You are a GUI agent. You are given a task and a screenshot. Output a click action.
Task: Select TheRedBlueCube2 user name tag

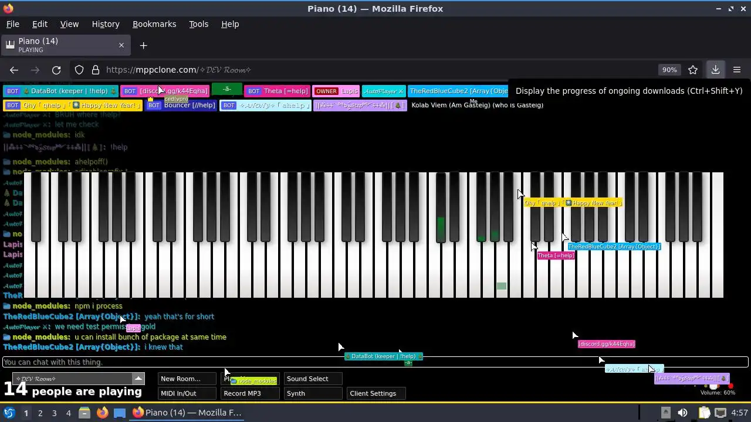click(458, 91)
